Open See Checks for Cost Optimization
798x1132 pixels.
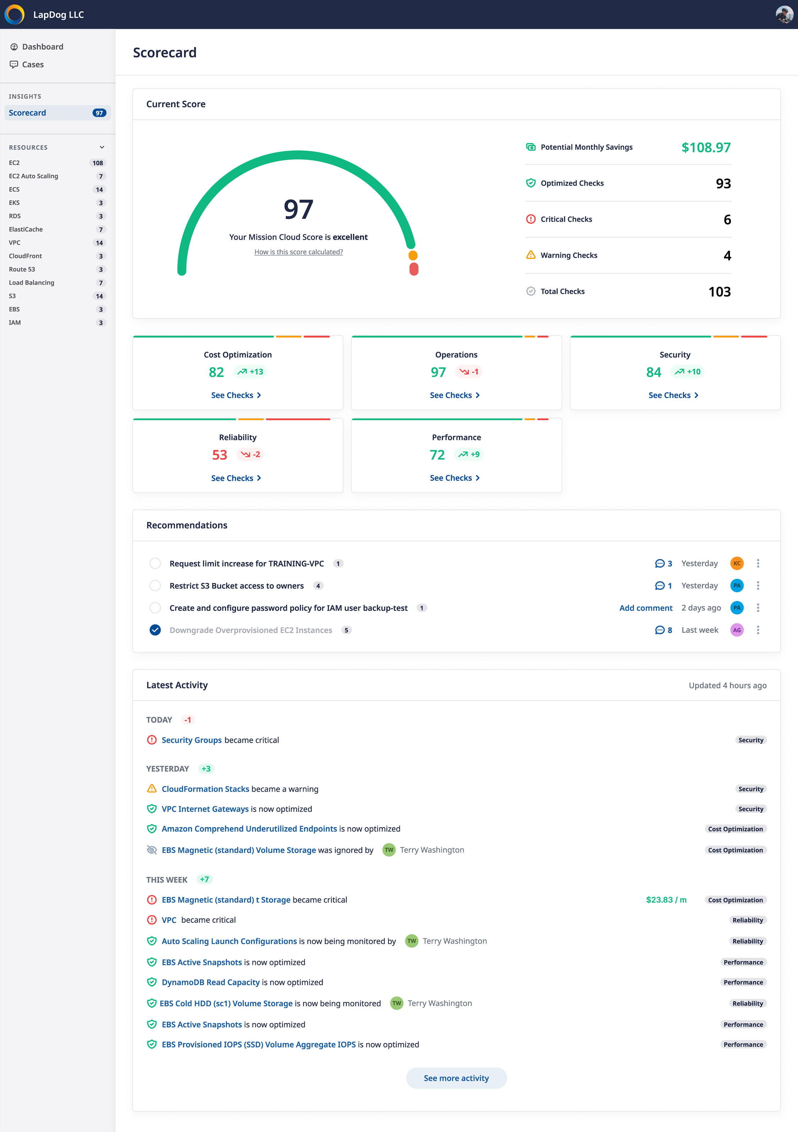pos(236,396)
